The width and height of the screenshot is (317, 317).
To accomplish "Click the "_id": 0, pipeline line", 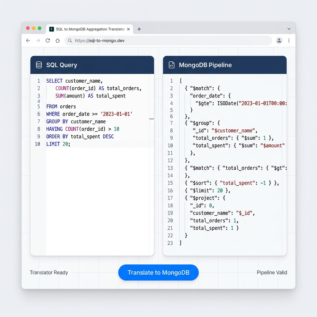I will (202, 206).
